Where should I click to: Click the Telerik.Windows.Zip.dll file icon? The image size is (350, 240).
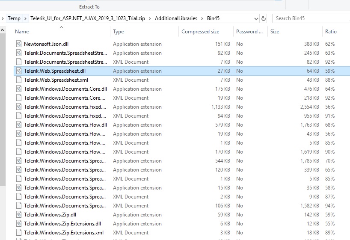19,215
